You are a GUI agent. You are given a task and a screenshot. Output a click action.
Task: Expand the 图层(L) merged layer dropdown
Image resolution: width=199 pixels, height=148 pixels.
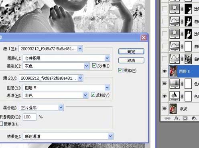[67, 58]
